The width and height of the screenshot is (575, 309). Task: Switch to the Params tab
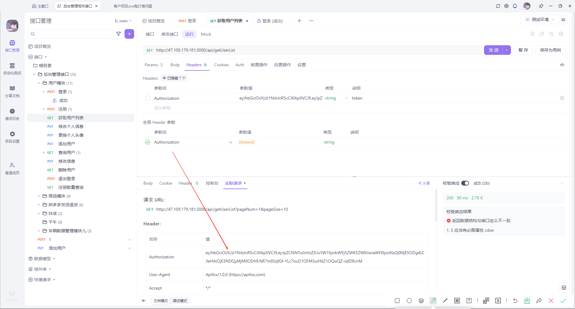click(x=154, y=65)
